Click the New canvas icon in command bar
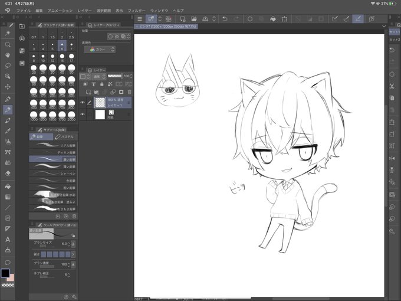The image size is (401, 301). [x=183, y=19]
